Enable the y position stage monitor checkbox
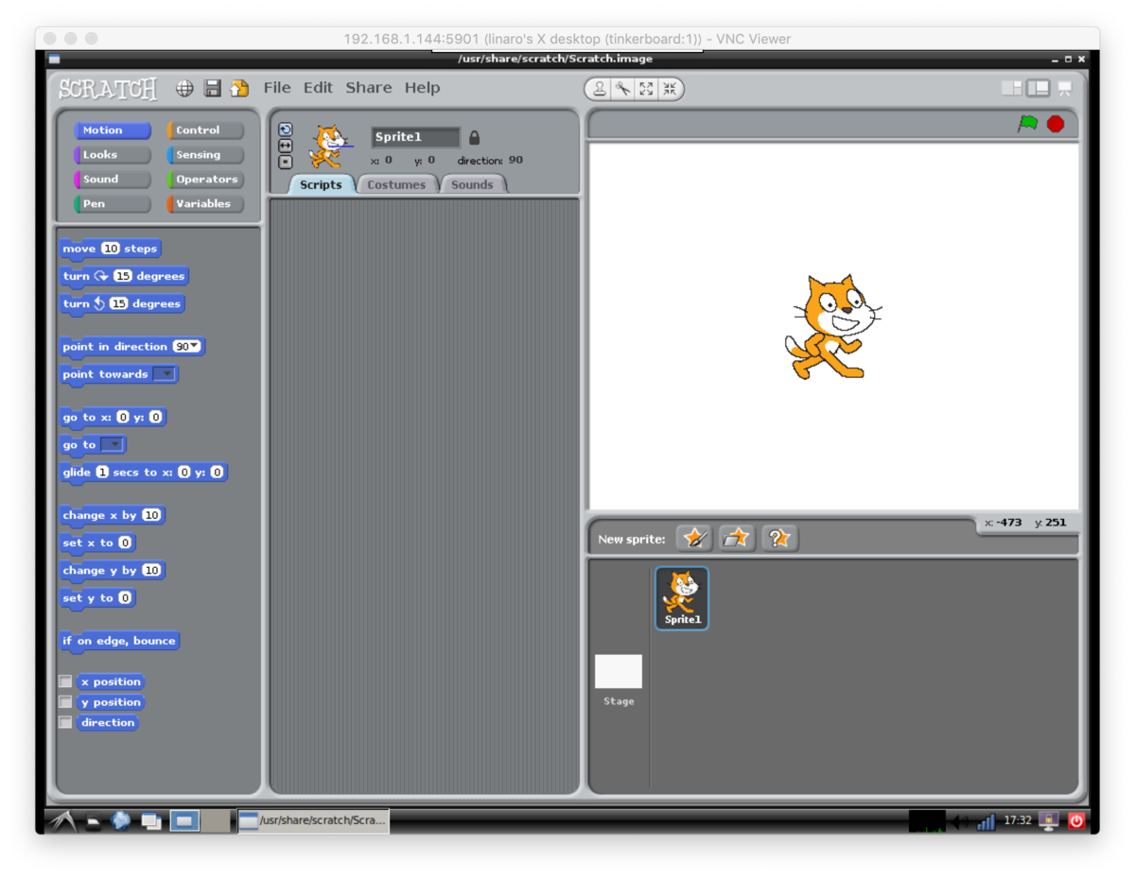 pyautogui.click(x=65, y=702)
